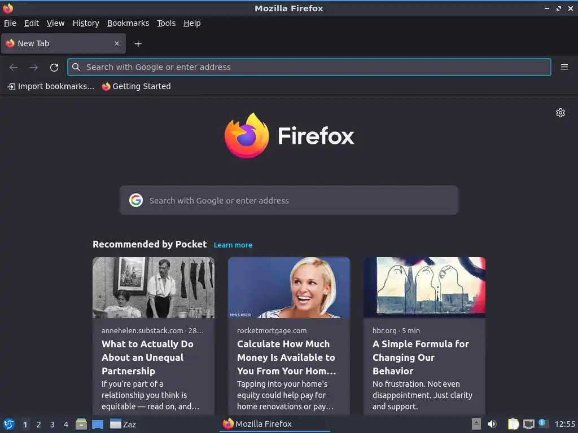
Task: Click the clipboard notes tray icon
Action: point(513,424)
